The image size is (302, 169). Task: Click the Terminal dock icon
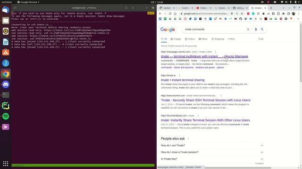click(x=6, y=95)
